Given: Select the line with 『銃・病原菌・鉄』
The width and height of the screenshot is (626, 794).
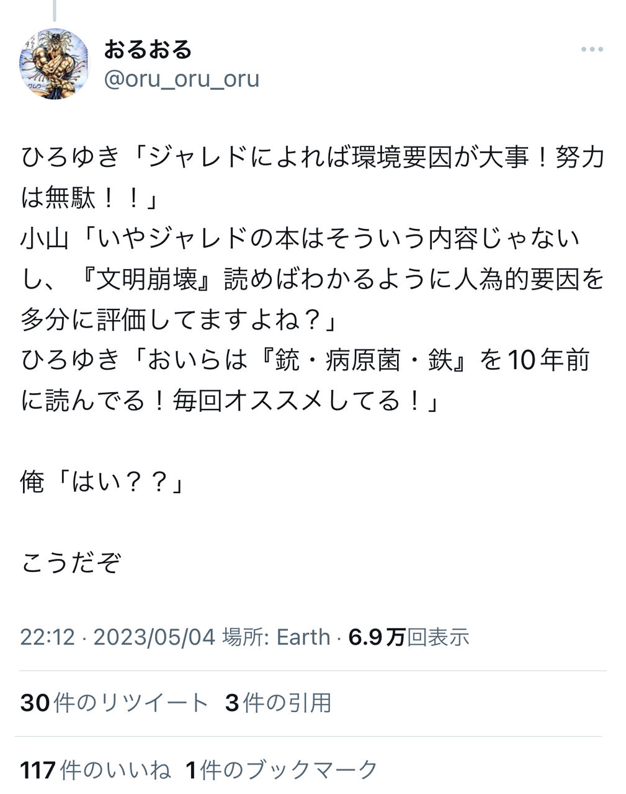Looking at the screenshot, I should [x=305, y=360].
